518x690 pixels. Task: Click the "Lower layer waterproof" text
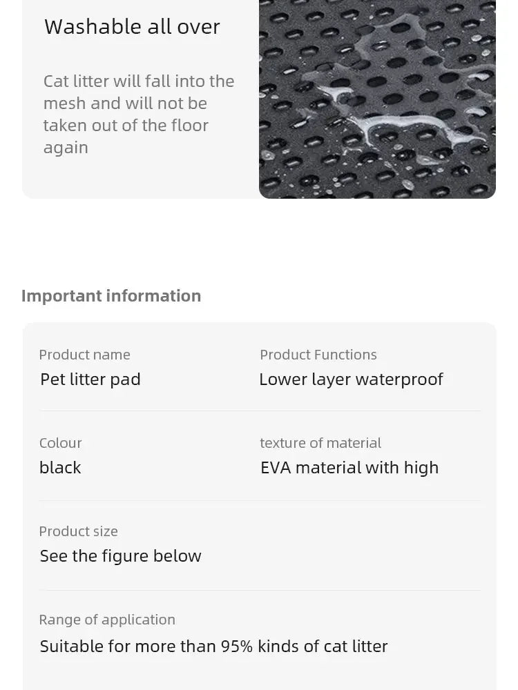pos(351,379)
